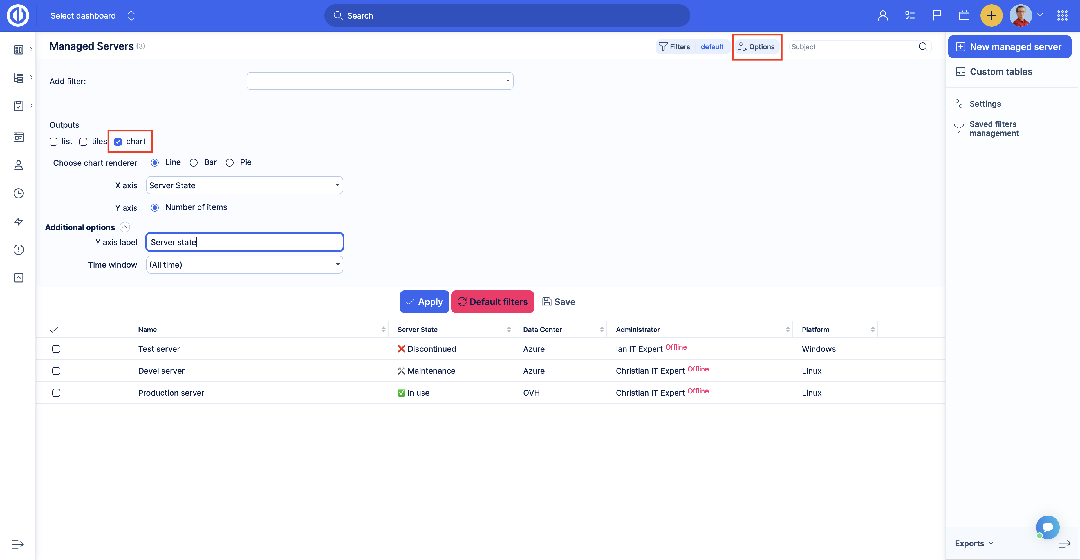The height and width of the screenshot is (560, 1080).
Task: Open the chat bubble support widget
Action: [x=1047, y=527]
